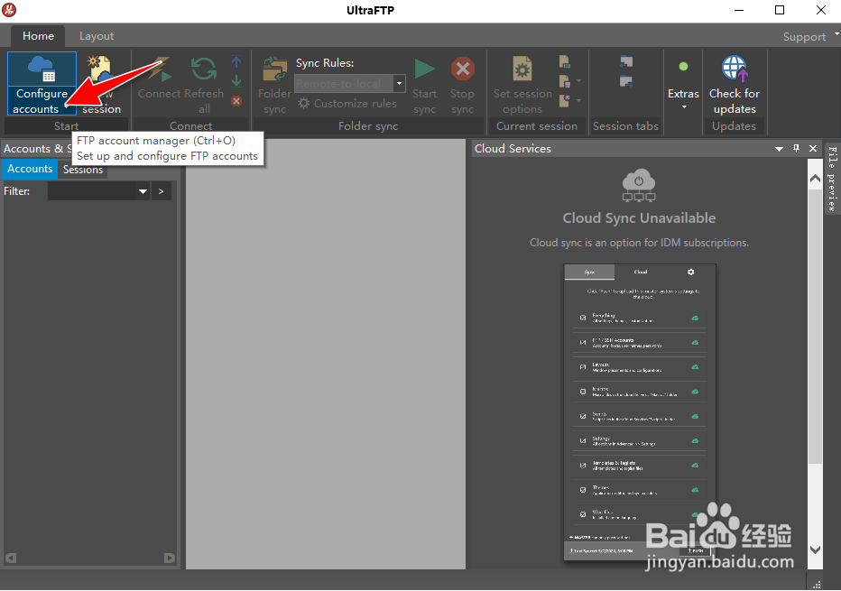Click the session save file icon
This screenshot has height=591, width=841.
(x=564, y=81)
